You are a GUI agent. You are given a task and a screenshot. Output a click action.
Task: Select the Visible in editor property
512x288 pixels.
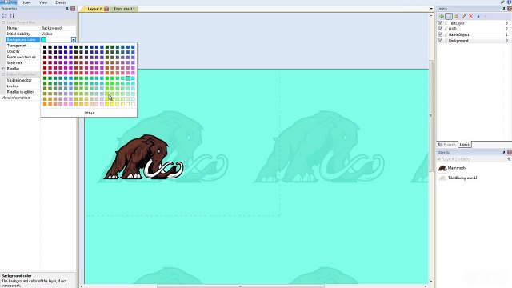(x=23, y=80)
